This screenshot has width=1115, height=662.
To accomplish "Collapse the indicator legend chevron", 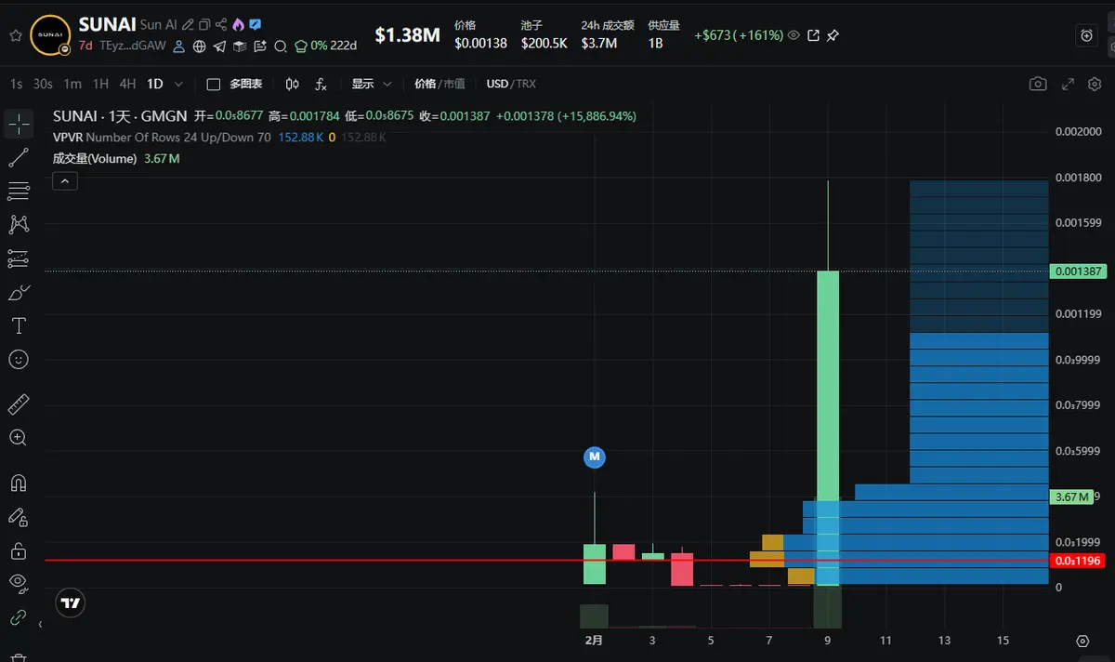I will (64, 181).
